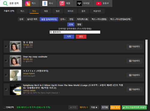This screenshot has width=150, height=111.
Task: Choose the 신곡+ mode
Action: (63, 19)
